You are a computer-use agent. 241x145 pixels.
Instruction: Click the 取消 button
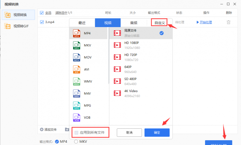(x=129, y=132)
